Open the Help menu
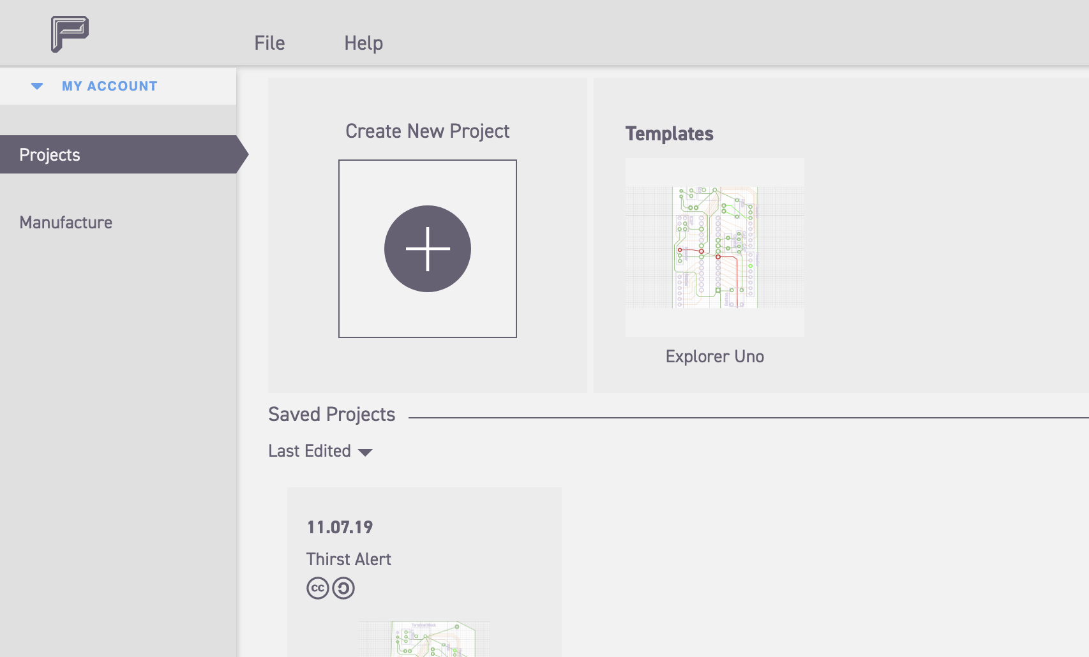The width and height of the screenshot is (1089, 657). [x=363, y=43]
